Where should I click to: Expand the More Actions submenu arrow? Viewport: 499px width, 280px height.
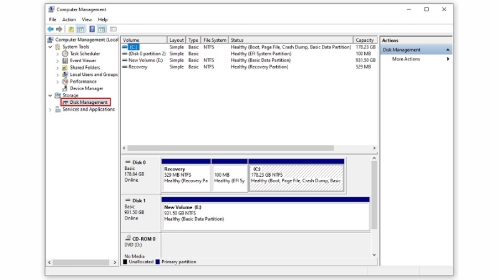pos(448,59)
